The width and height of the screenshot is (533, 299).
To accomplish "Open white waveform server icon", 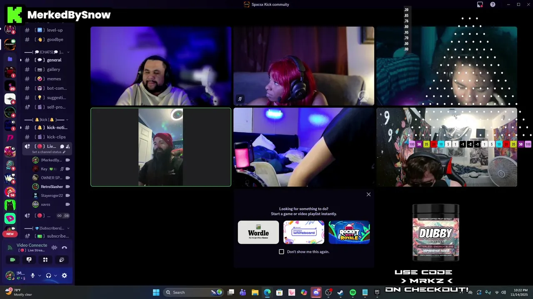I will click(x=10, y=99).
